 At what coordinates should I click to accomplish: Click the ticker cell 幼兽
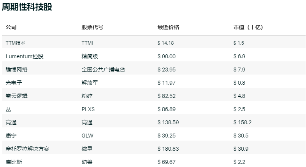click(x=87, y=162)
